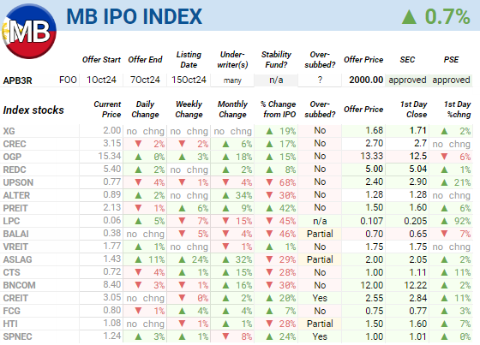
Task: Click the 1st Day %chng header
Action: tap(458, 110)
